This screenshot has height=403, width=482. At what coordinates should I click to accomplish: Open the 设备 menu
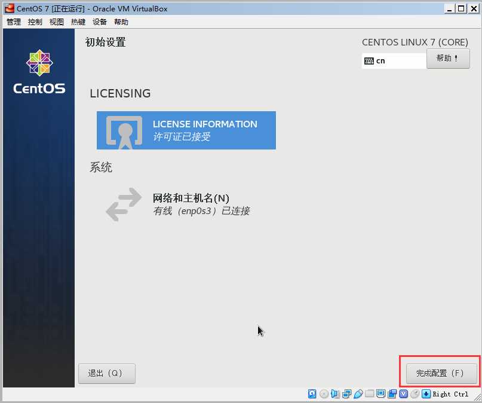pyautogui.click(x=99, y=22)
